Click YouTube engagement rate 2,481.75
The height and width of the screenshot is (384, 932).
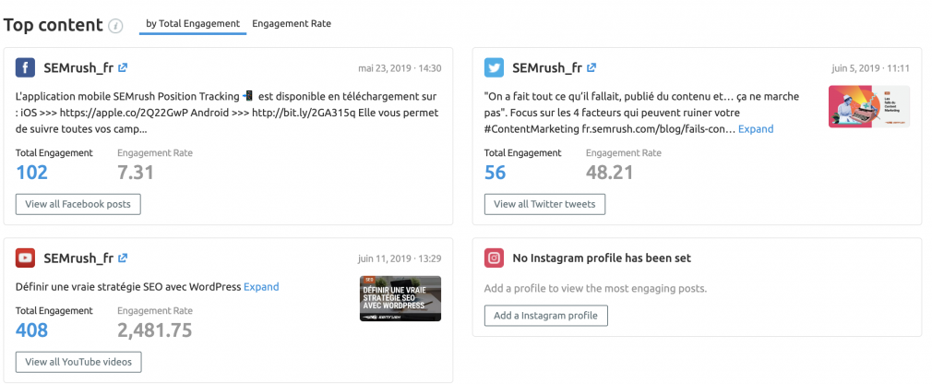click(154, 330)
